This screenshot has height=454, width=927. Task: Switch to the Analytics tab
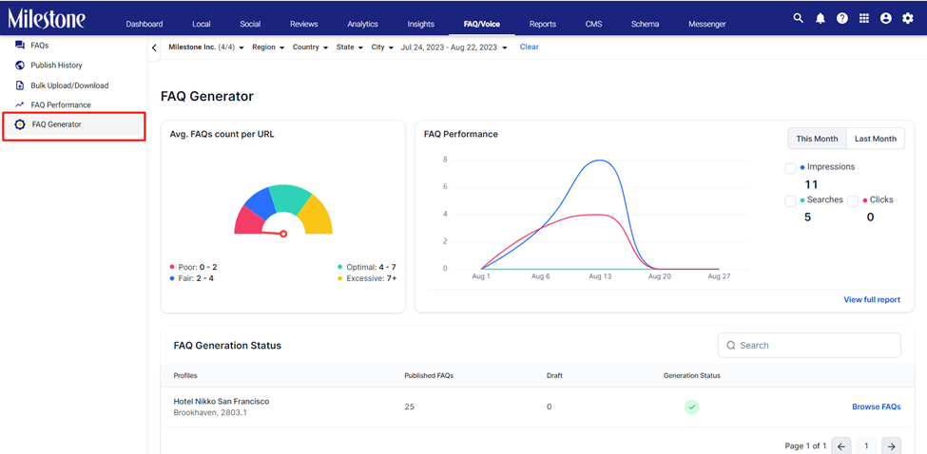click(x=362, y=24)
